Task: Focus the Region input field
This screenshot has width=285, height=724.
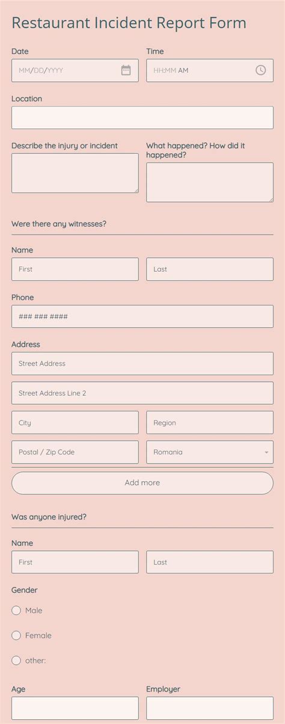Action: pyautogui.click(x=210, y=423)
